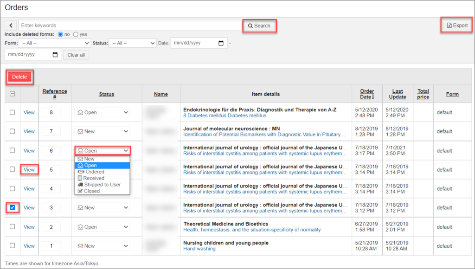Delete the selected orders
The image size is (475, 269).
coord(19,77)
